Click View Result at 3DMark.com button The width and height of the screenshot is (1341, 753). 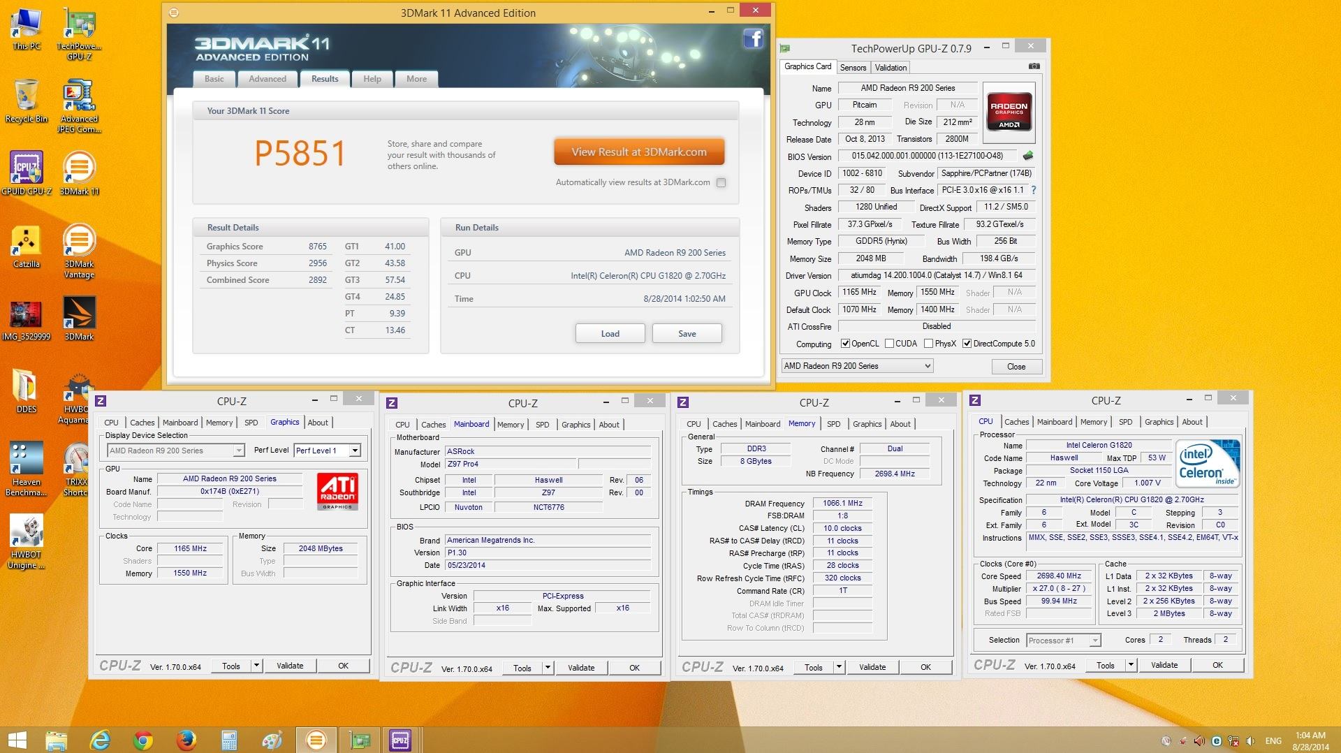coord(639,152)
